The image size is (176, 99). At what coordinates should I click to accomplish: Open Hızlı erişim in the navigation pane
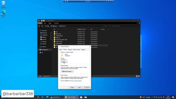point(44,31)
